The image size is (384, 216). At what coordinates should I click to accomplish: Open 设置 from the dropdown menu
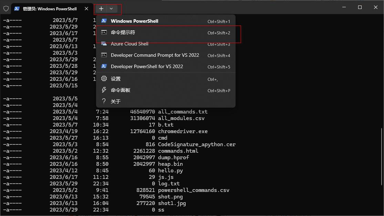(116, 78)
